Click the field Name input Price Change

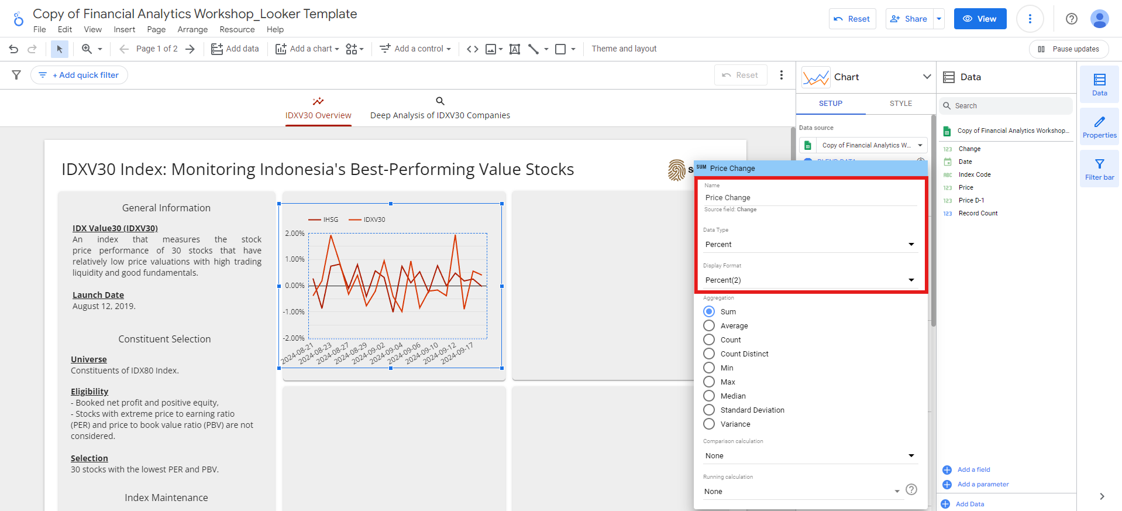pos(810,198)
